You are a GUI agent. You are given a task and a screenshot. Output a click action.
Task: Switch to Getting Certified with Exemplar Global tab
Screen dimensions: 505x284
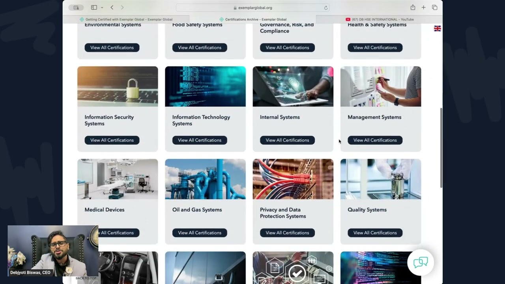pyautogui.click(x=126, y=19)
